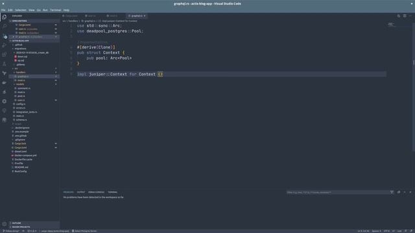Select the Problems panel tab
Screen dimensions: 415x233
click(68, 192)
